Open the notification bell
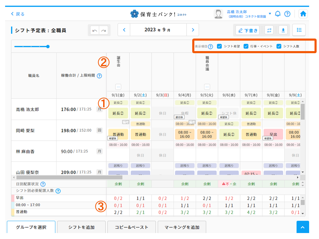The width and height of the screenshot is (319, 239). pyautogui.click(x=278, y=14)
